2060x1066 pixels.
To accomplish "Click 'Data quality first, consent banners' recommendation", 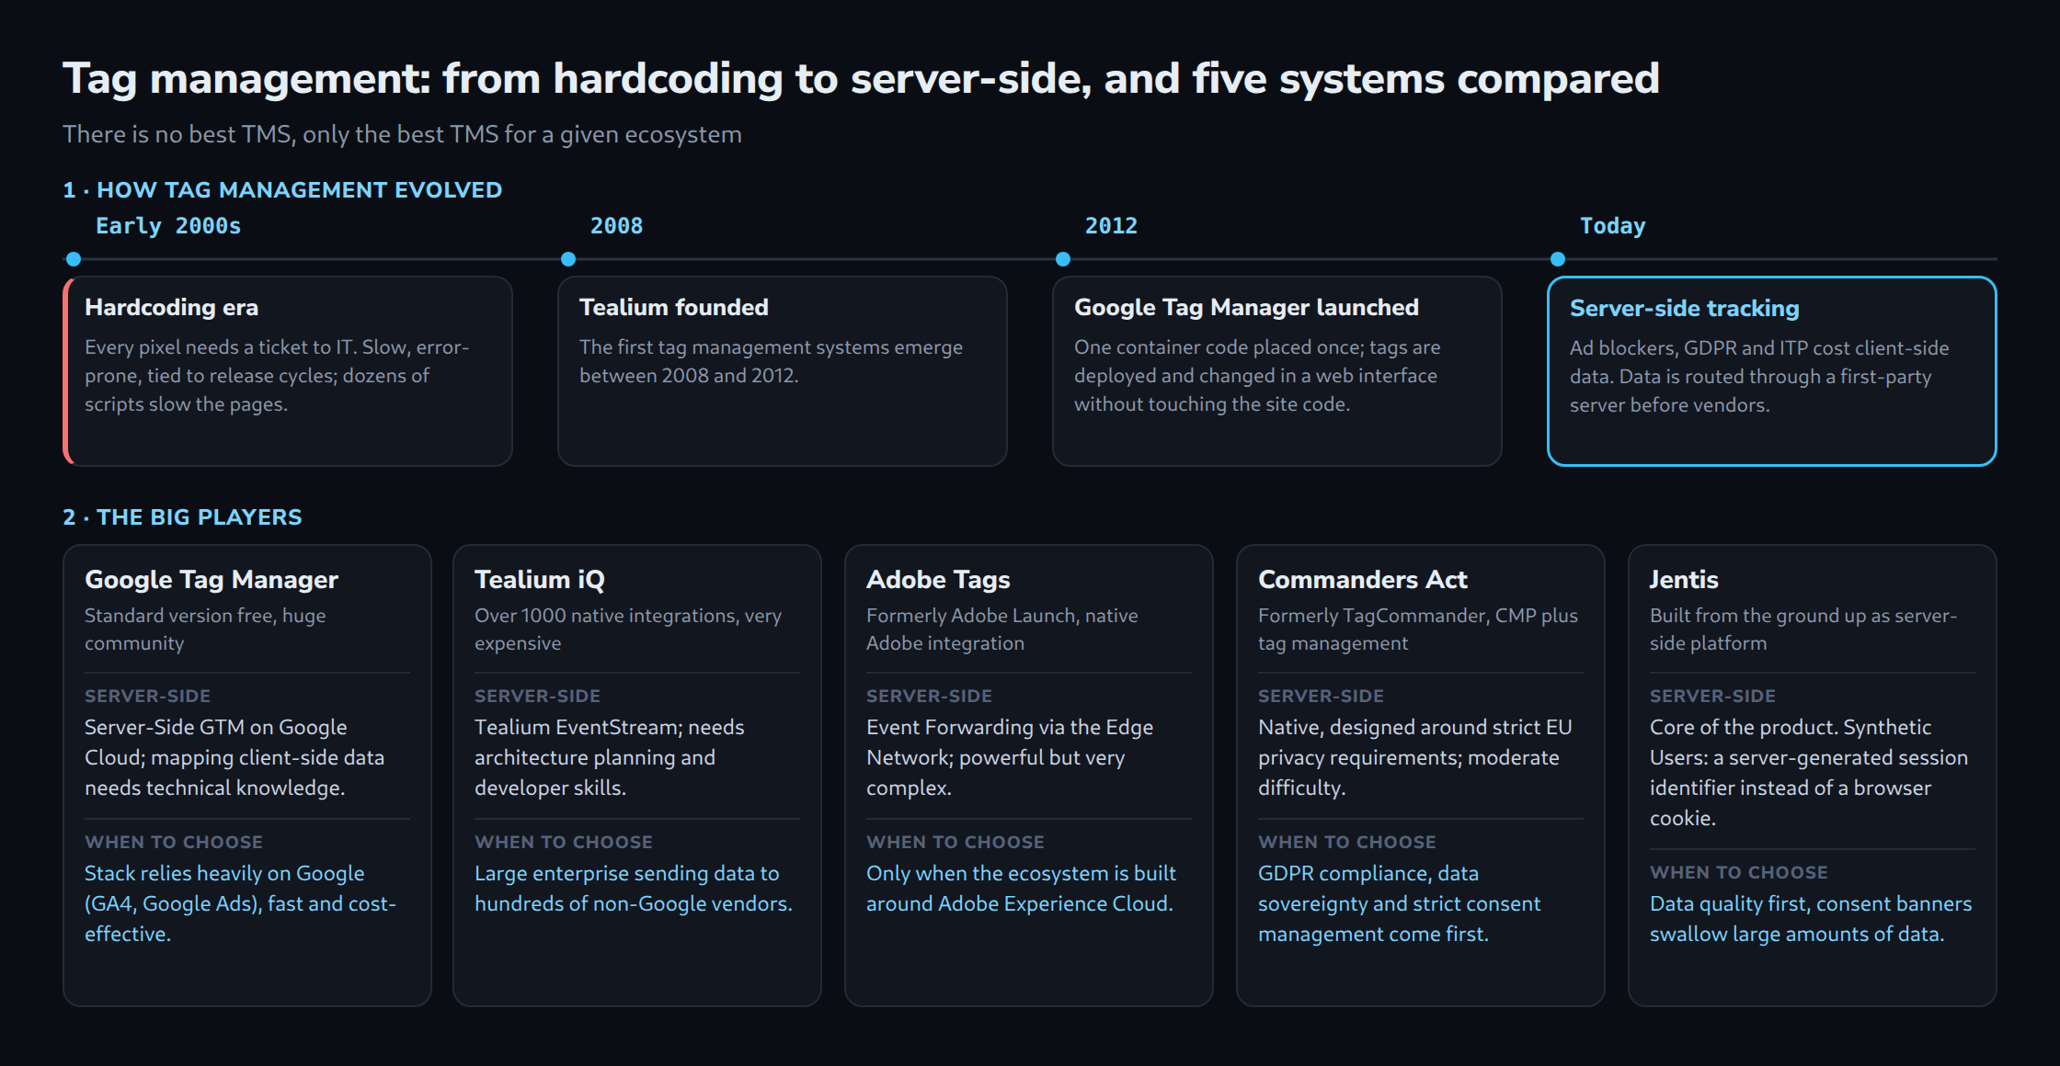I will (1811, 919).
